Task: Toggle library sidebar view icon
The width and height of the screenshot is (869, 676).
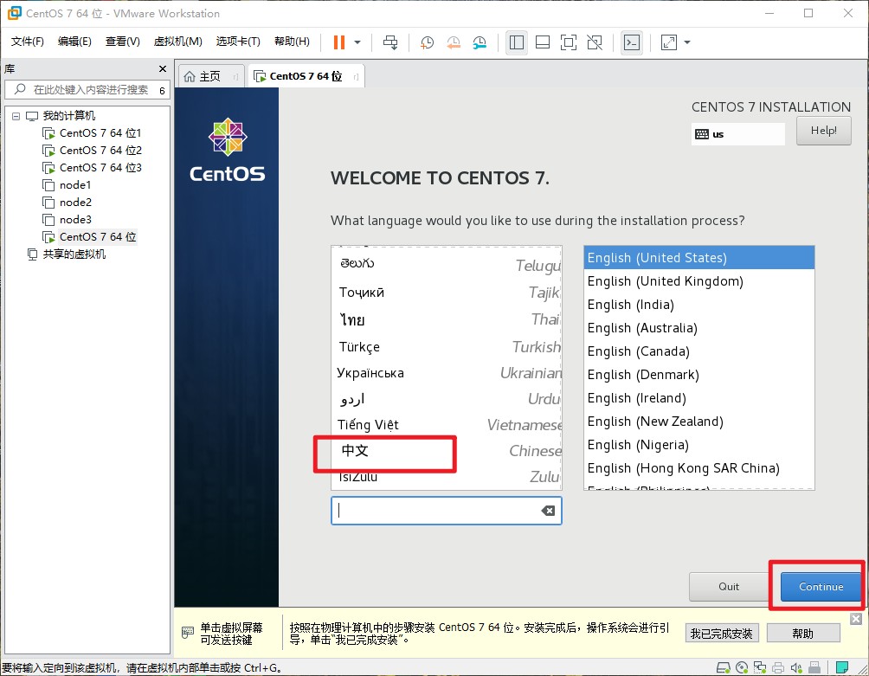Action: (x=517, y=42)
